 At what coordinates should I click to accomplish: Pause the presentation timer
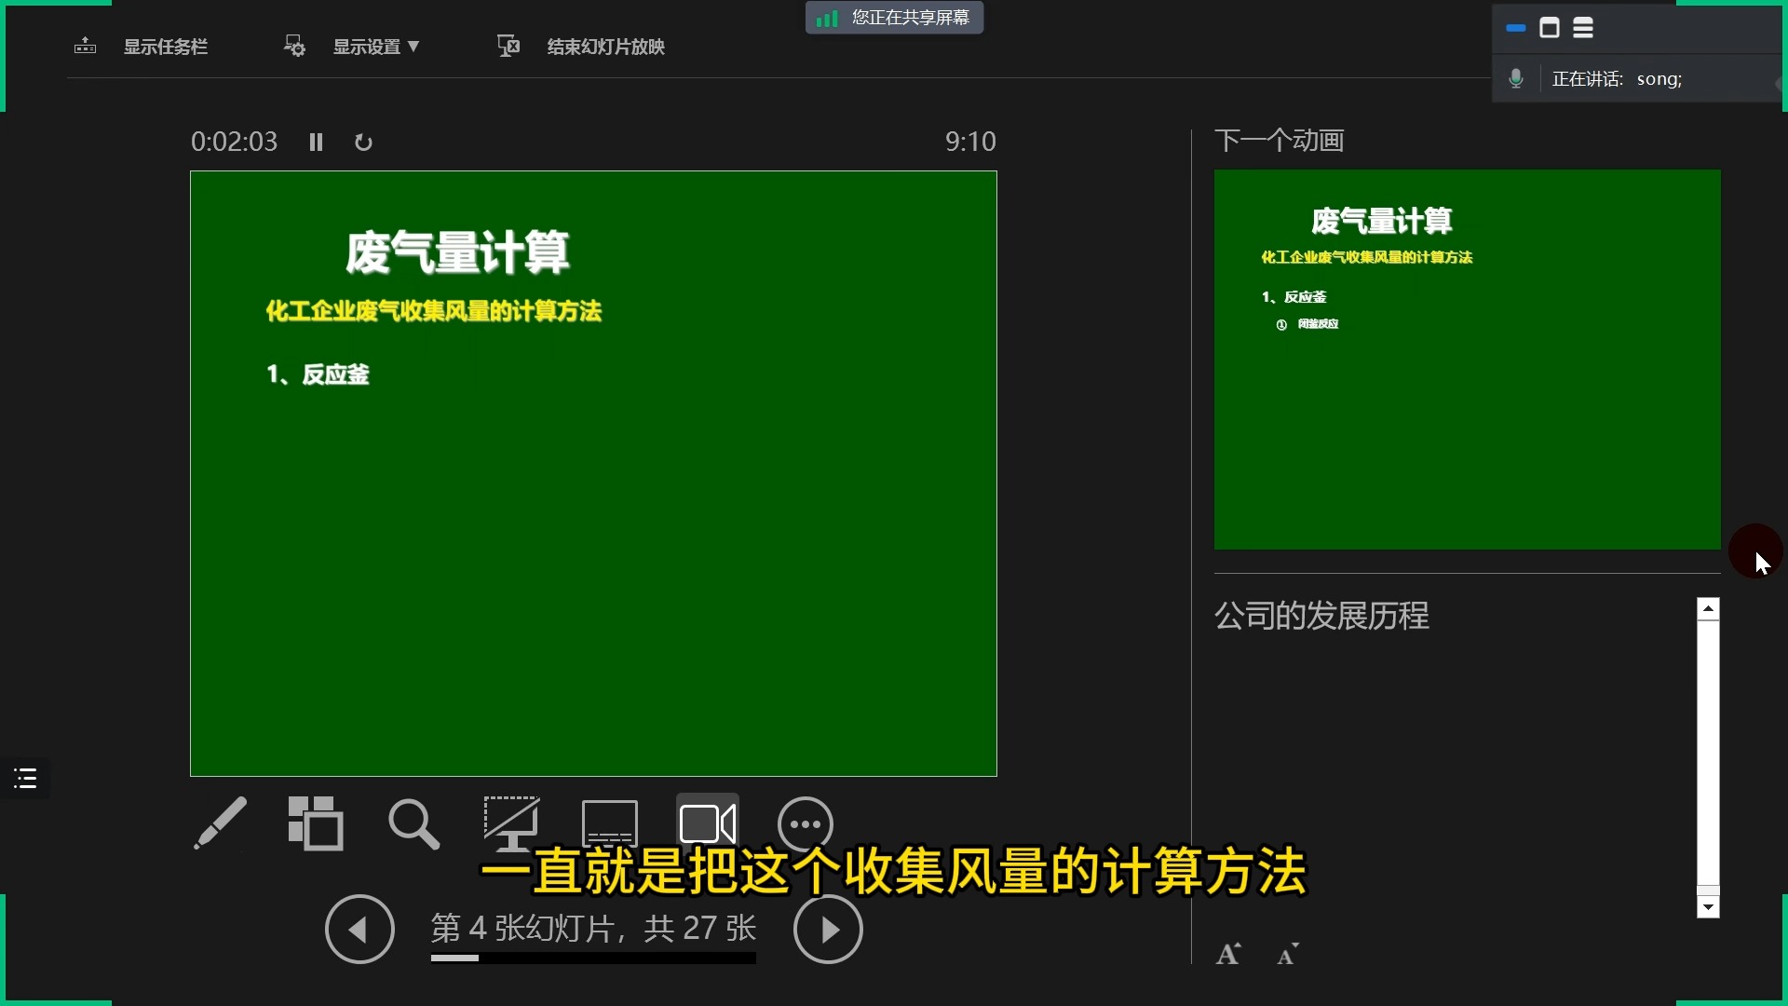pyautogui.click(x=316, y=142)
